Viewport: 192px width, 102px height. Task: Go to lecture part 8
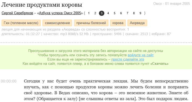(134, 13)
